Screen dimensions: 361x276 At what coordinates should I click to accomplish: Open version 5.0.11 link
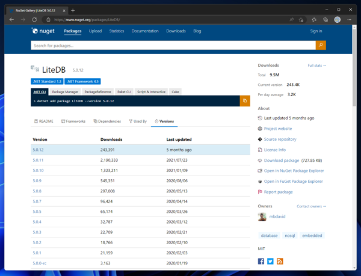[38, 160]
